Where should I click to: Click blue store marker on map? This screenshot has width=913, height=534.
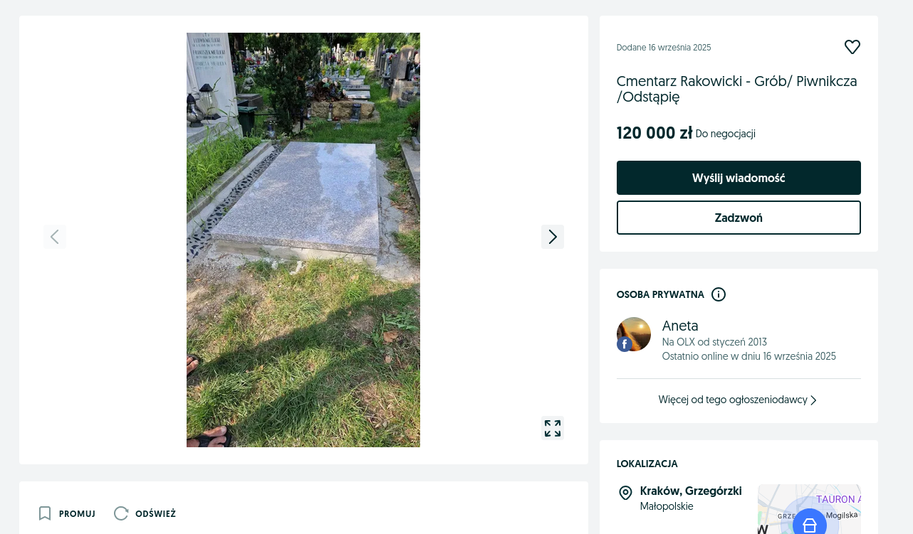tap(809, 524)
